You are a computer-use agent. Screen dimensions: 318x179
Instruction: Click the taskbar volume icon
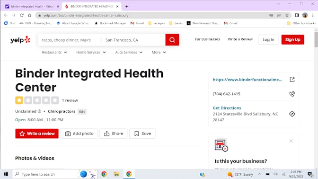tap(275, 174)
